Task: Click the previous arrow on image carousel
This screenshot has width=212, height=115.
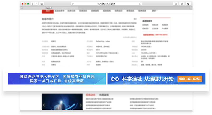Action: click(44, 105)
